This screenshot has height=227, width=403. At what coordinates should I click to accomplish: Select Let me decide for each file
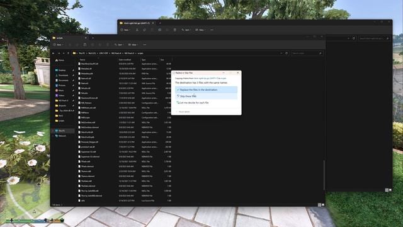click(206, 102)
